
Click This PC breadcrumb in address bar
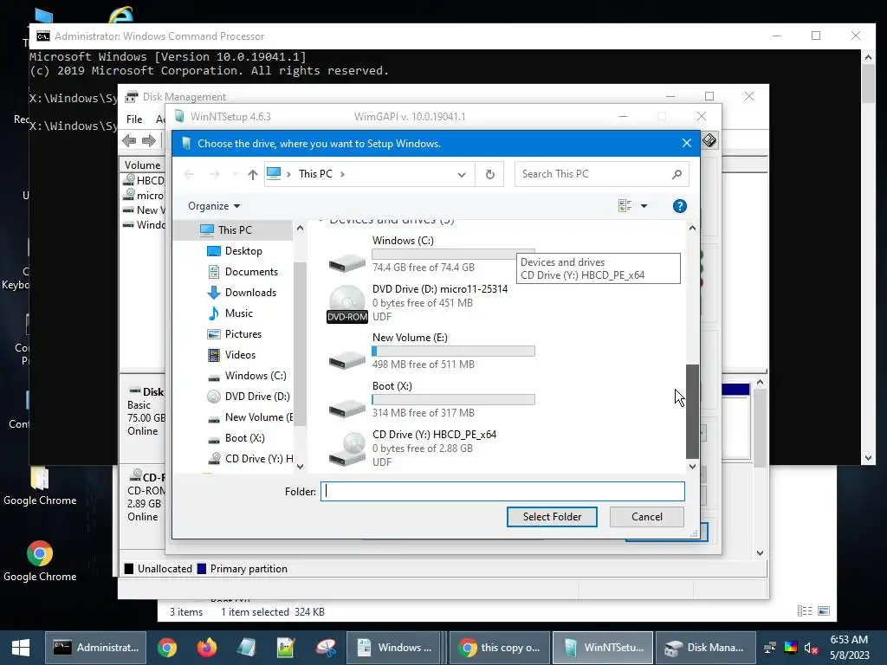(x=315, y=174)
